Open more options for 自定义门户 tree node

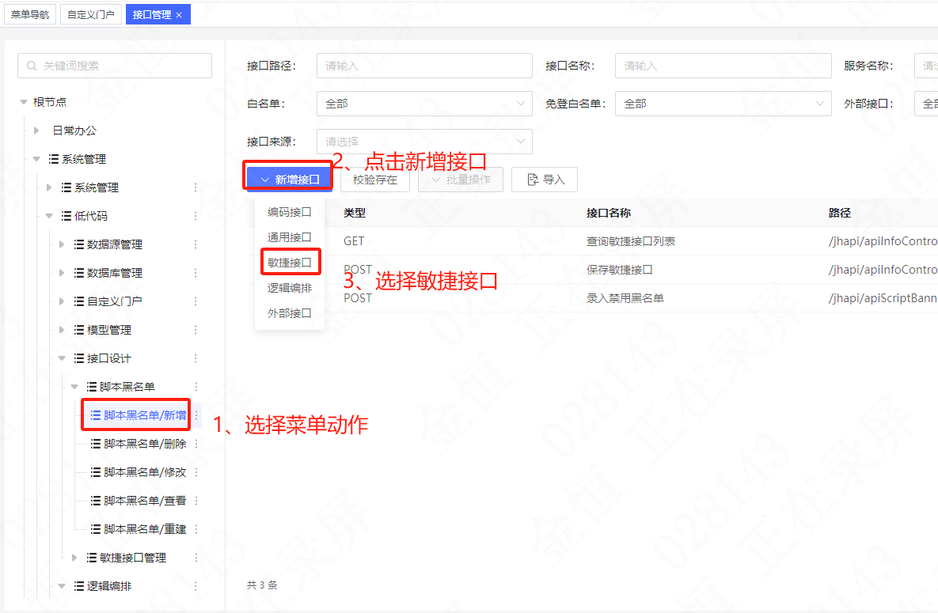(196, 301)
